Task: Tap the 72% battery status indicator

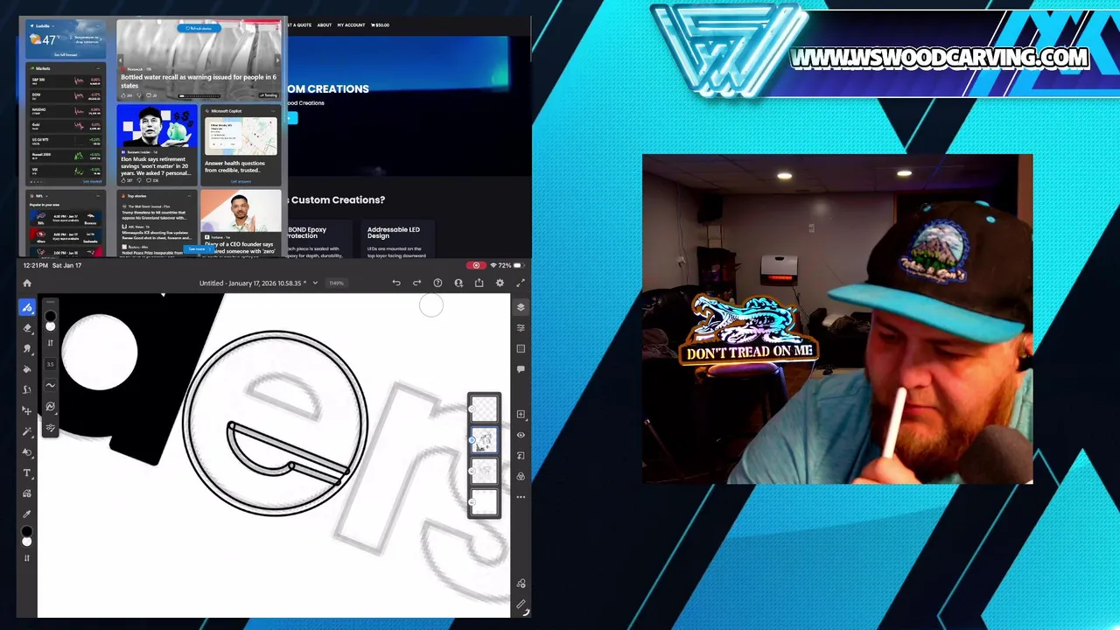Action: (509, 265)
